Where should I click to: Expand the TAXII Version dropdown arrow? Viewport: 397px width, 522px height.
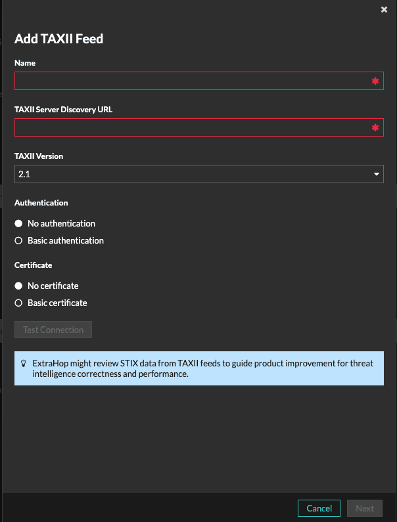[x=377, y=175]
